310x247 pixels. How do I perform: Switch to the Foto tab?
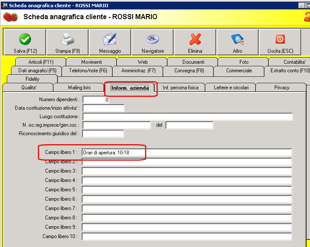244,62
